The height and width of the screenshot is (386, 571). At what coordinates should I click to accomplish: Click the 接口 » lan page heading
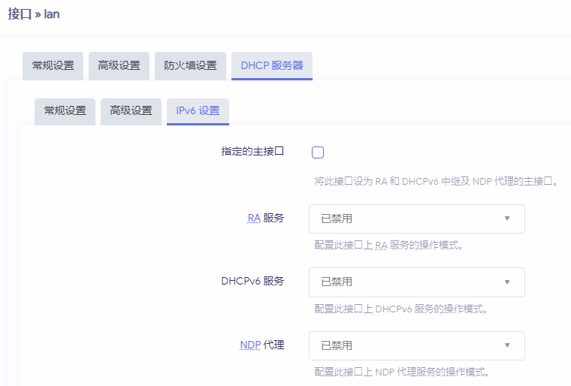click(34, 14)
